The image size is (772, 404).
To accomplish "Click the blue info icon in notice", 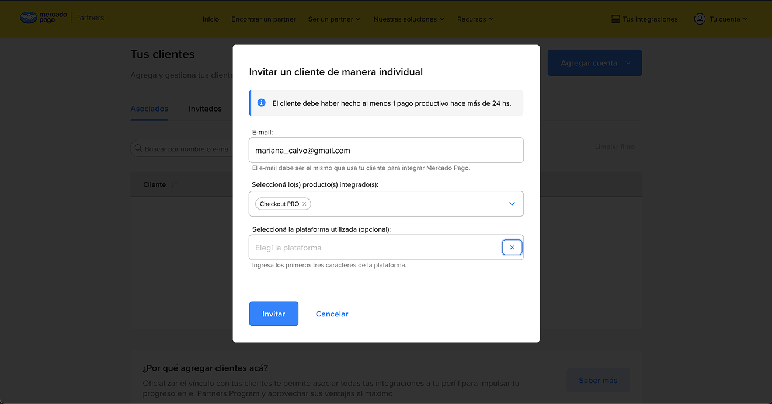I will point(262,103).
